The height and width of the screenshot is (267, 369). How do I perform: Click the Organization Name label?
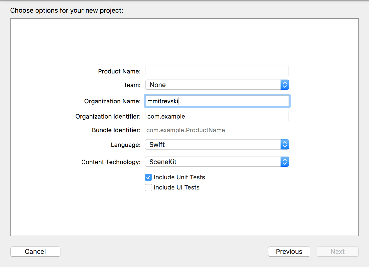tap(112, 101)
